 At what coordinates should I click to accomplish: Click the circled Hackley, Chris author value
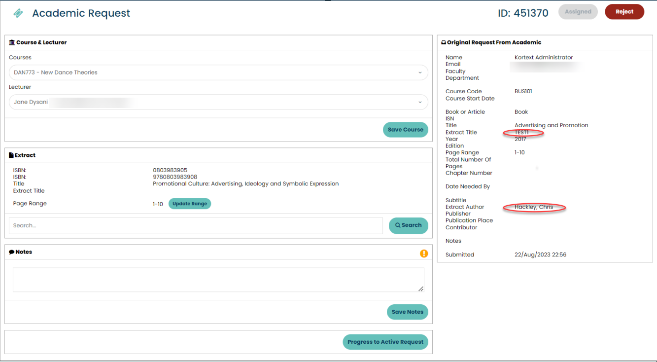tap(534, 207)
